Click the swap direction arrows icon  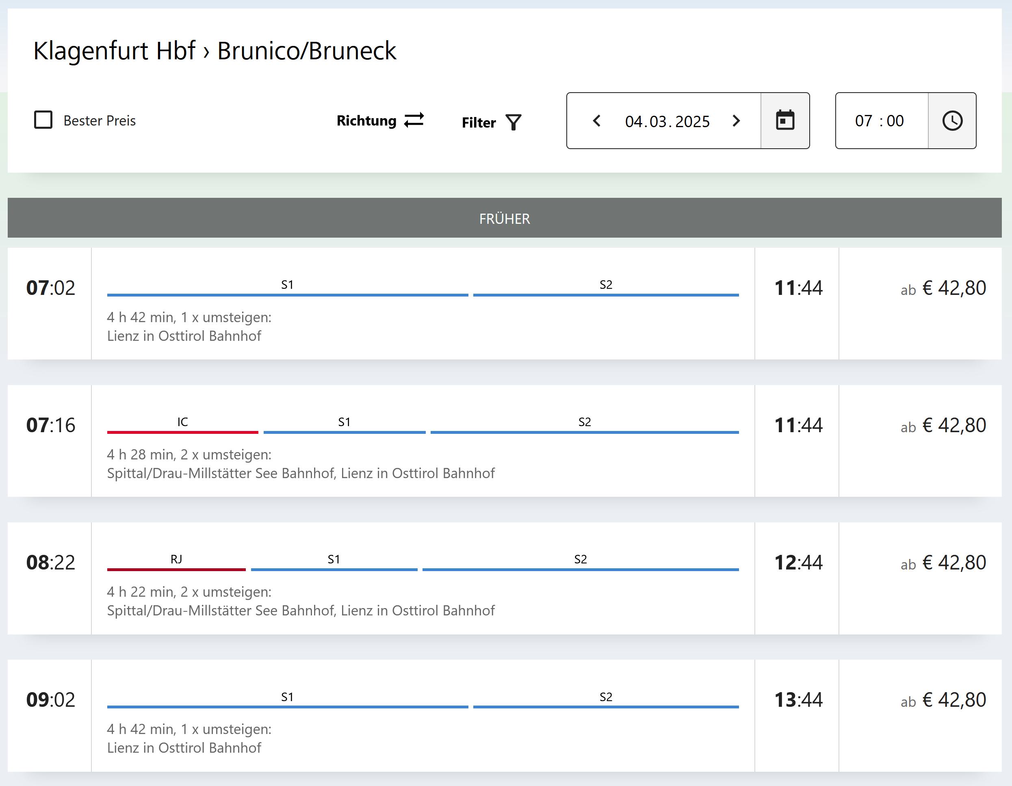pos(414,120)
